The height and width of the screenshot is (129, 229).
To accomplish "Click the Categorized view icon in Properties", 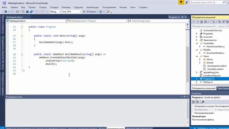I will point(193,102).
